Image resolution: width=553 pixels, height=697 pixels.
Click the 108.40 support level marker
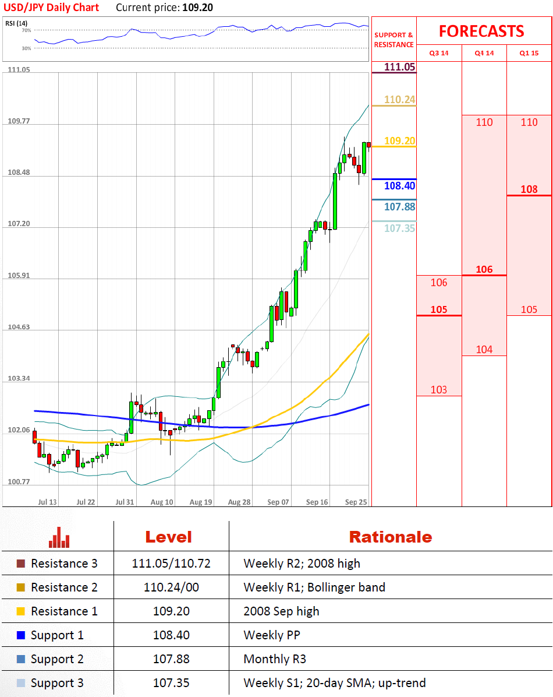[x=399, y=186]
